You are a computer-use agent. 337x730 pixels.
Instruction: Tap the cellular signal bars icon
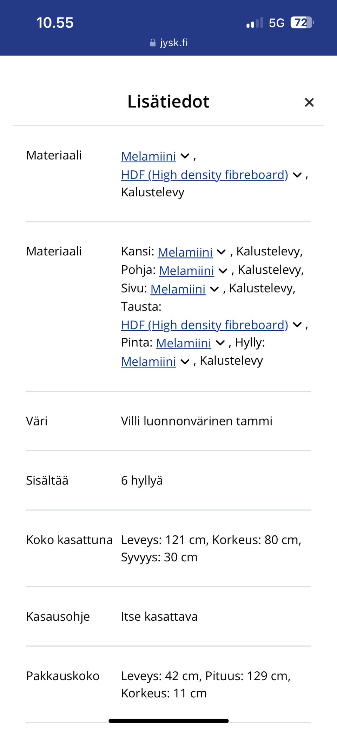click(x=255, y=22)
